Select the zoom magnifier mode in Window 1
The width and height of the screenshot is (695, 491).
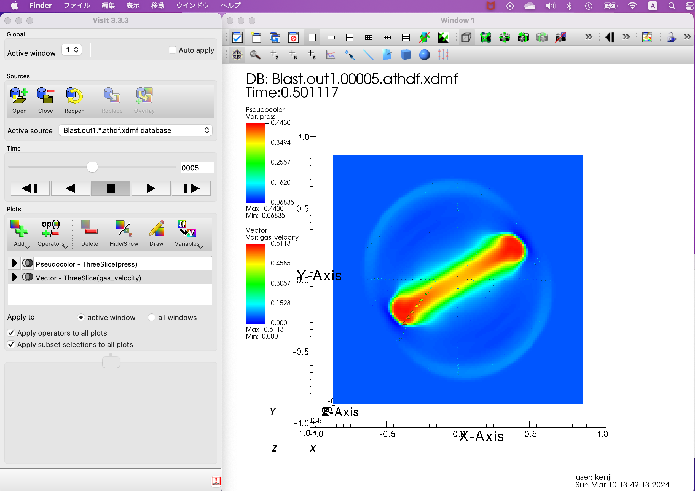click(256, 55)
